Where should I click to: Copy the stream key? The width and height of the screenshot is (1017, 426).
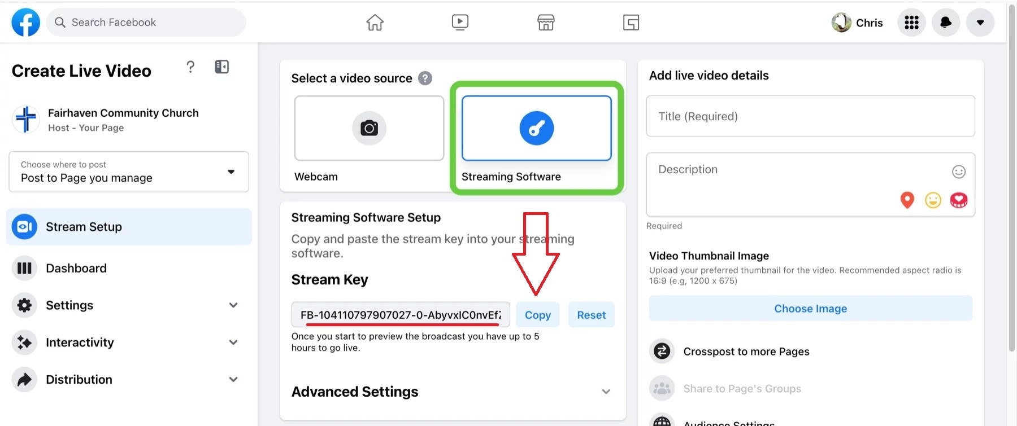click(x=537, y=315)
